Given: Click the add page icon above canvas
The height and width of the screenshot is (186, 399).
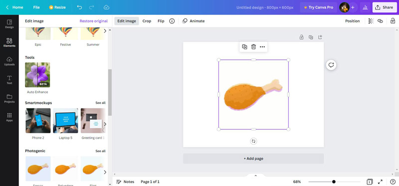Looking at the screenshot, I should (320, 37).
